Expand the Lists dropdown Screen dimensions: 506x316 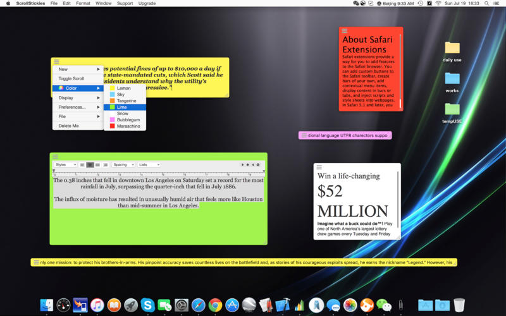149,165
